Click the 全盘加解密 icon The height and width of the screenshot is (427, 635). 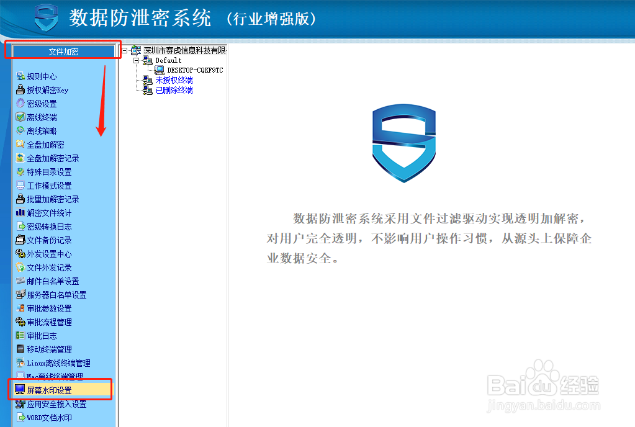20,144
